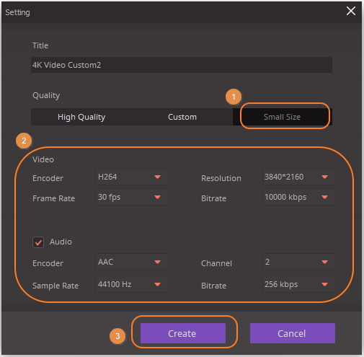Switch to the Custom quality tab
This screenshot has height=357, width=364.
pyautogui.click(x=182, y=117)
